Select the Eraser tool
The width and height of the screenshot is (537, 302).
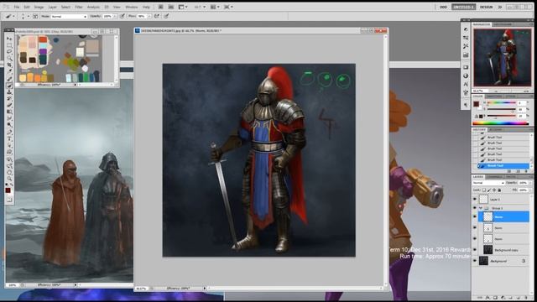pos(9,105)
